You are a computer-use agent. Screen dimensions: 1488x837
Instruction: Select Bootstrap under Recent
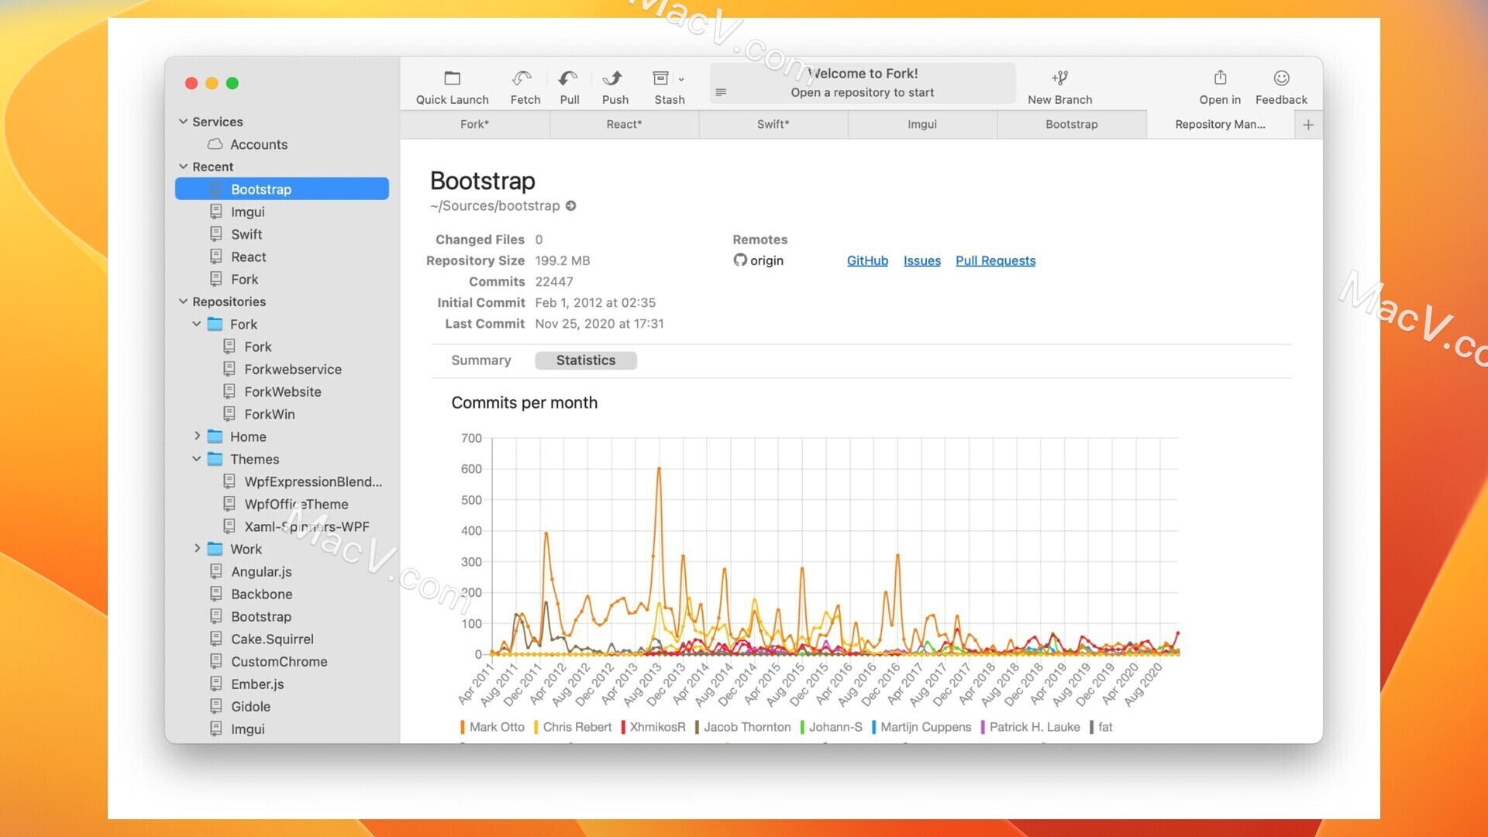tap(282, 189)
